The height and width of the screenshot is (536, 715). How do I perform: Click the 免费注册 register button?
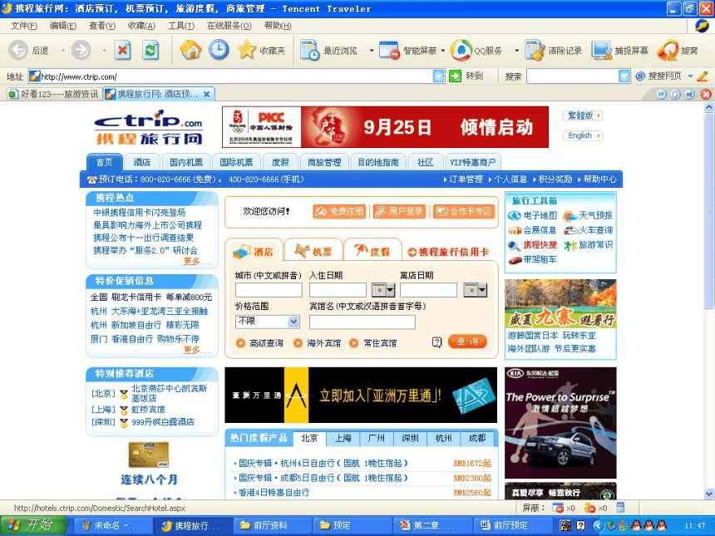pos(339,211)
